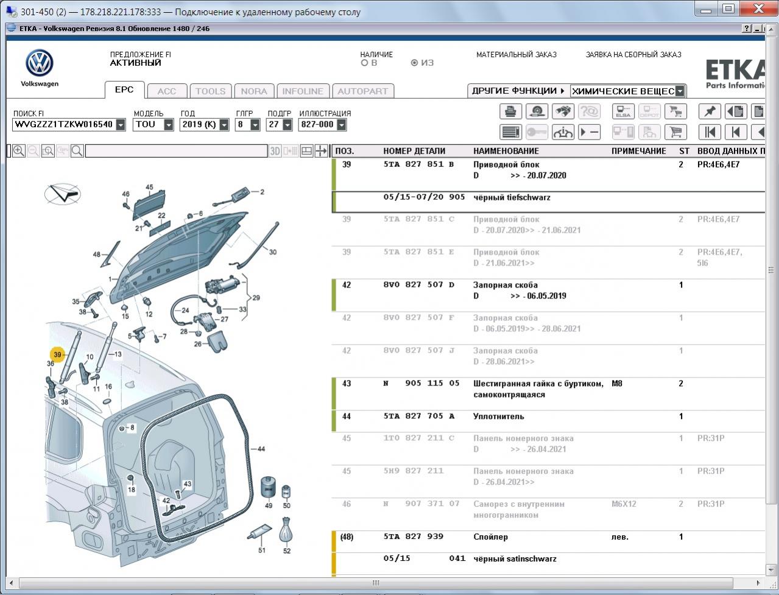Image resolution: width=779 pixels, height=595 pixels.
Task: Click the ПОЗ. column header
Action: (x=345, y=151)
